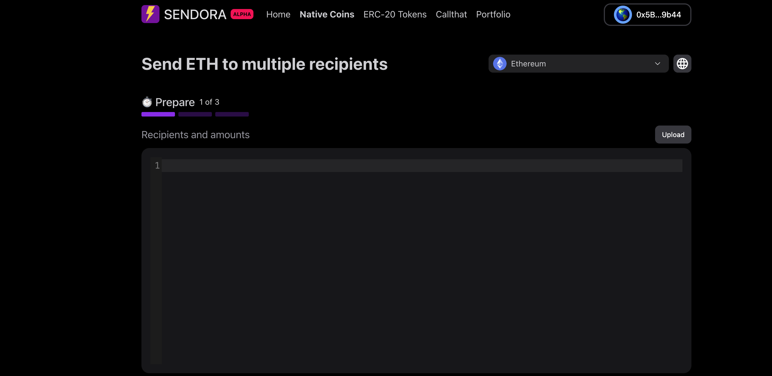
Task: Click the SENDORA brand name
Action: click(195, 14)
